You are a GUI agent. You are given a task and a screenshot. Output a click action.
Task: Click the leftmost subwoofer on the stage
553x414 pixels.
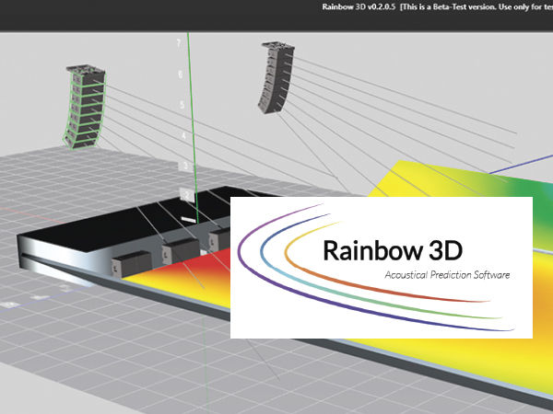[x=132, y=264]
